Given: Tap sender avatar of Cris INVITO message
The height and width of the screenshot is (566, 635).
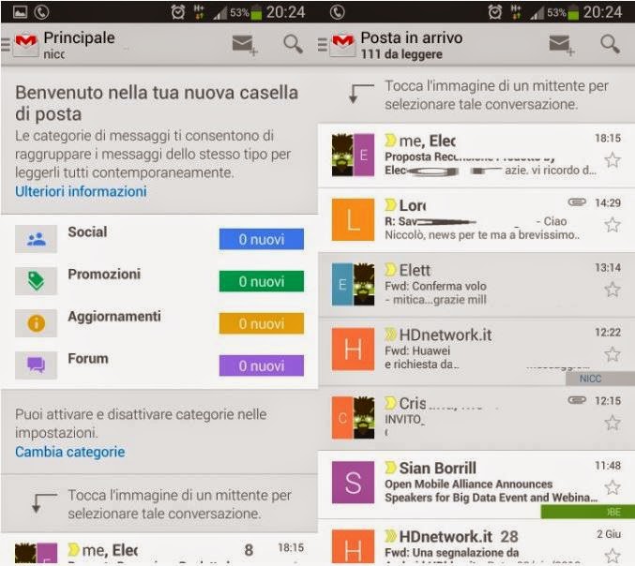Looking at the screenshot, I should click(x=353, y=418).
